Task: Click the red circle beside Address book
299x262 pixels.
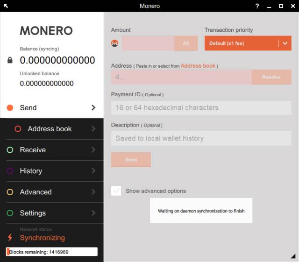Action: point(18,129)
